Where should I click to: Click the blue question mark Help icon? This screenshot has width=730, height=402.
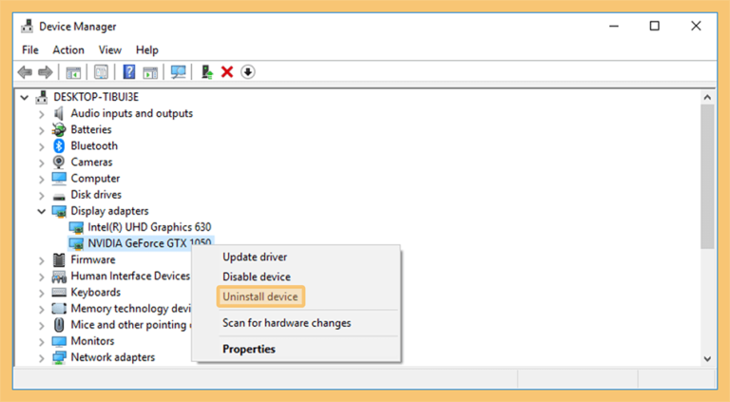click(129, 72)
